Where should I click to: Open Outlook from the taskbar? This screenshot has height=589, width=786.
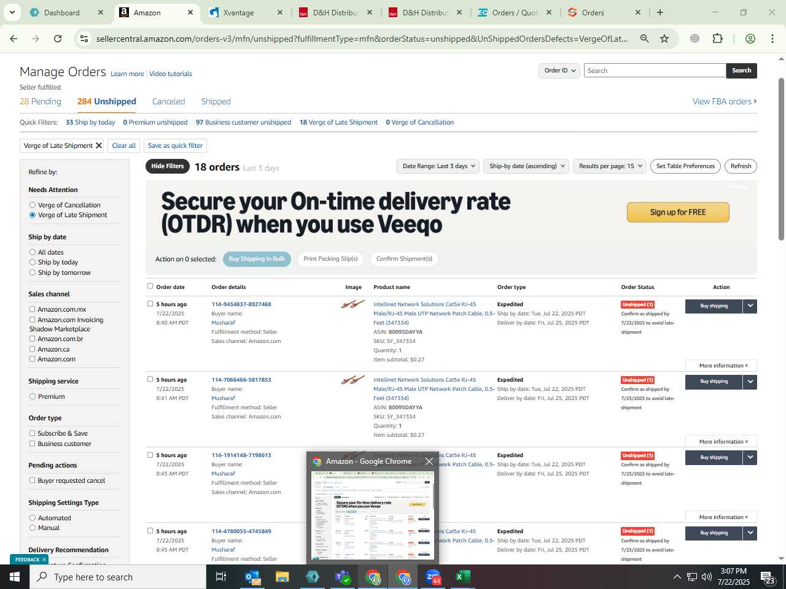pos(252,577)
